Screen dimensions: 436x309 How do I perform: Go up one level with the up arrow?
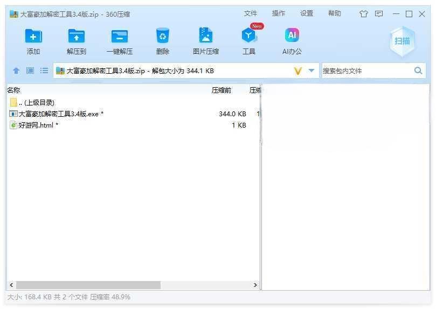(x=16, y=71)
